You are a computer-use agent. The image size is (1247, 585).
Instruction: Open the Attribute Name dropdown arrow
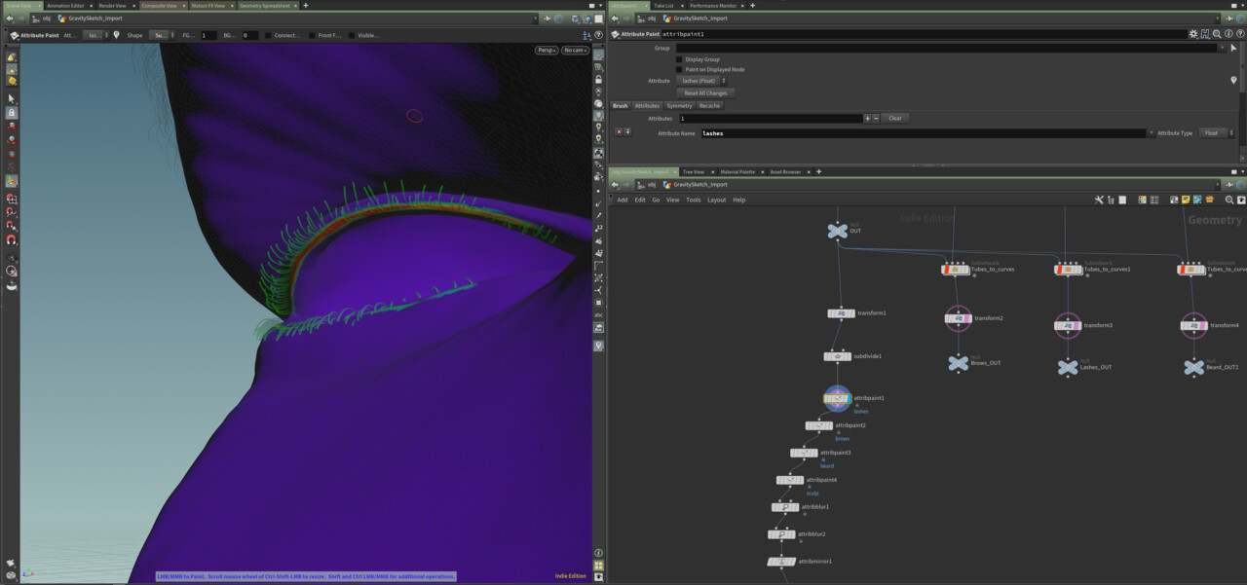coord(1152,133)
